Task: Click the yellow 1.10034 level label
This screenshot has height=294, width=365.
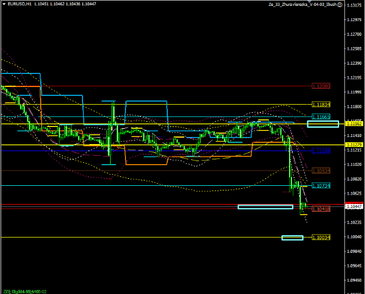Action: tap(321, 237)
